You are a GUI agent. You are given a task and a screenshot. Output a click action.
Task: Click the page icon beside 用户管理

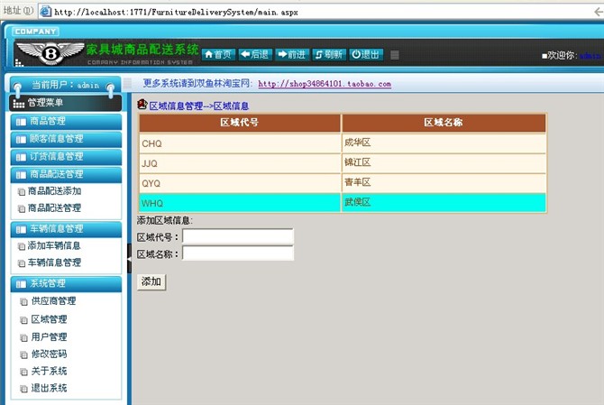[x=23, y=338]
